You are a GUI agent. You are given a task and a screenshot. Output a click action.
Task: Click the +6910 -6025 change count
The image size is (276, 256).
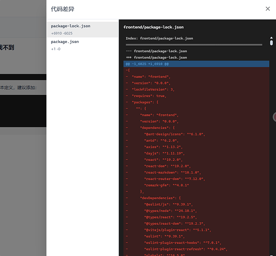pyautogui.click(x=62, y=33)
